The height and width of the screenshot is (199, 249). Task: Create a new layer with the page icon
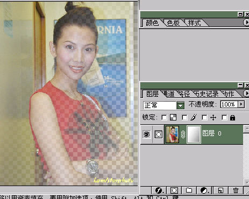(220, 190)
